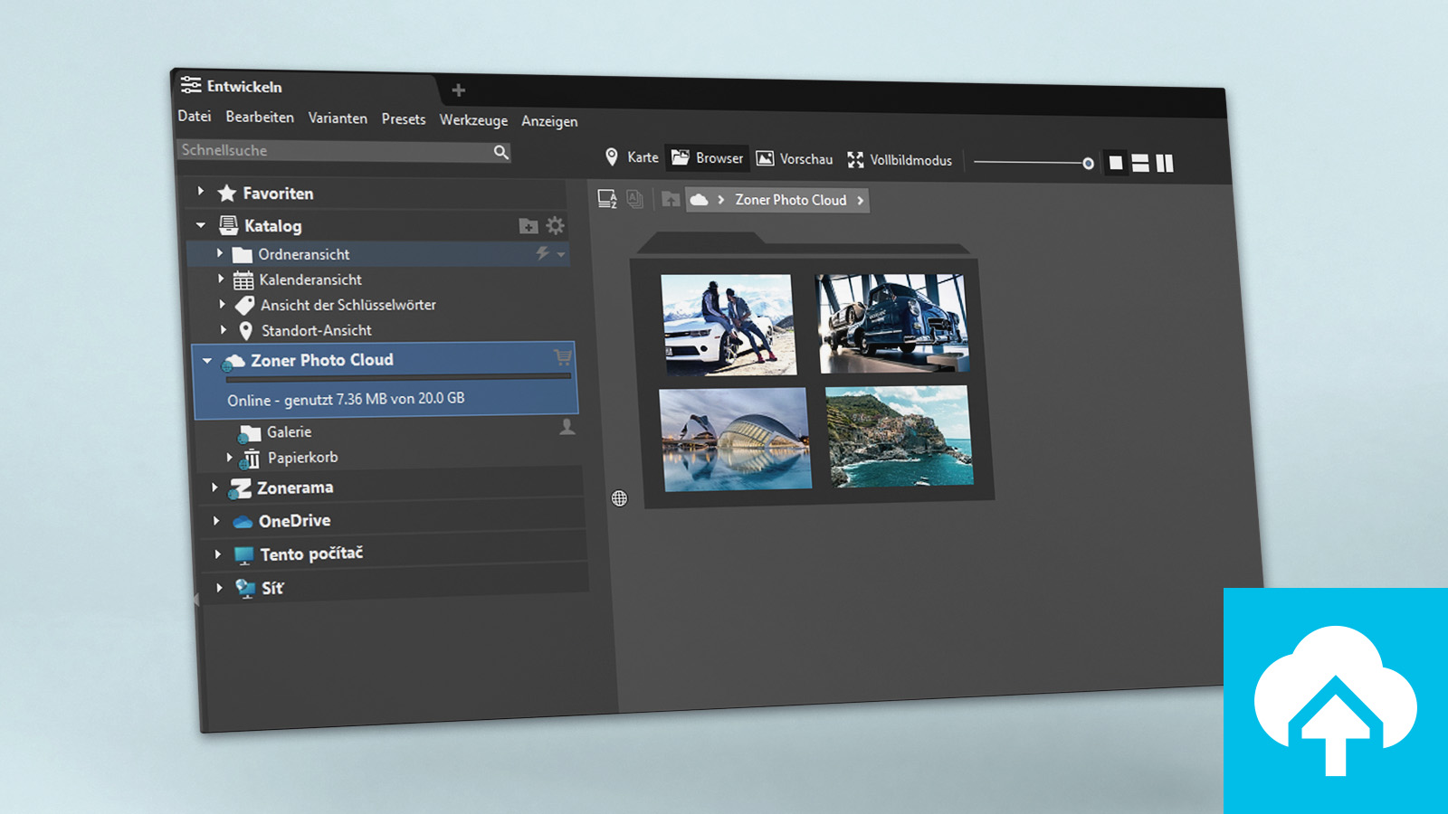This screenshot has height=814, width=1448.
Task: Enter Vollbildmodus
Action: click(900, 160)
